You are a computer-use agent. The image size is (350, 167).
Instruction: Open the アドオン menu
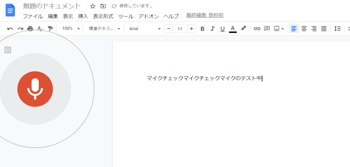(x=148, y=16)
